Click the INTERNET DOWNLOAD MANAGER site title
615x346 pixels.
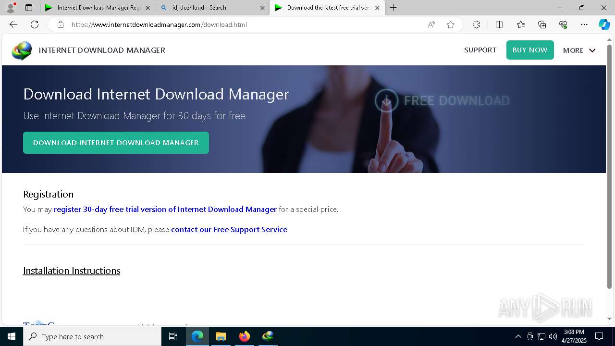(x=102, y=50)
